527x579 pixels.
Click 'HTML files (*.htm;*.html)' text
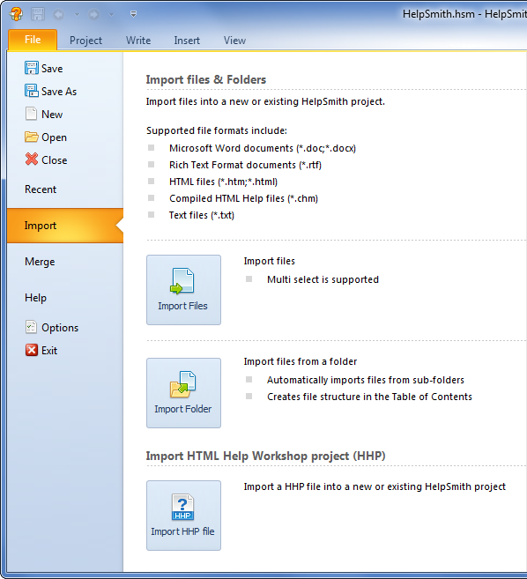224,182
